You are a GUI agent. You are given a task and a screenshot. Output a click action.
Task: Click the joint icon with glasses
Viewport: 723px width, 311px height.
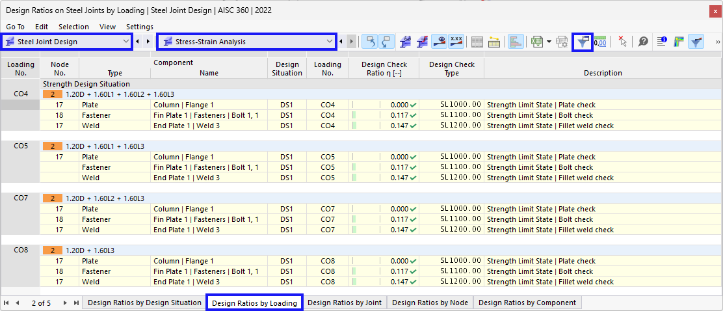coord(406,42)
